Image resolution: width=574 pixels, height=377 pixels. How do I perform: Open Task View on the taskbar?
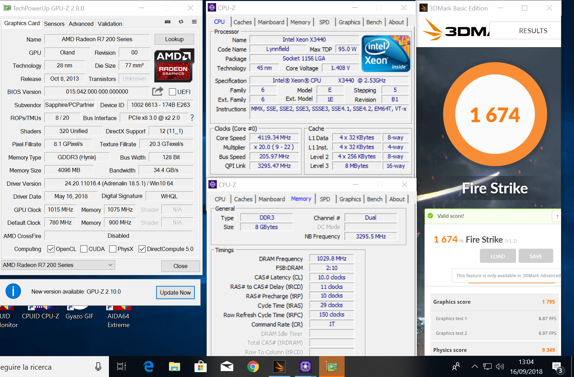coord(122,367)
